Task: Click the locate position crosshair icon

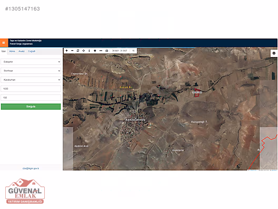Action: pyautogui.click(x=84, y=51)
